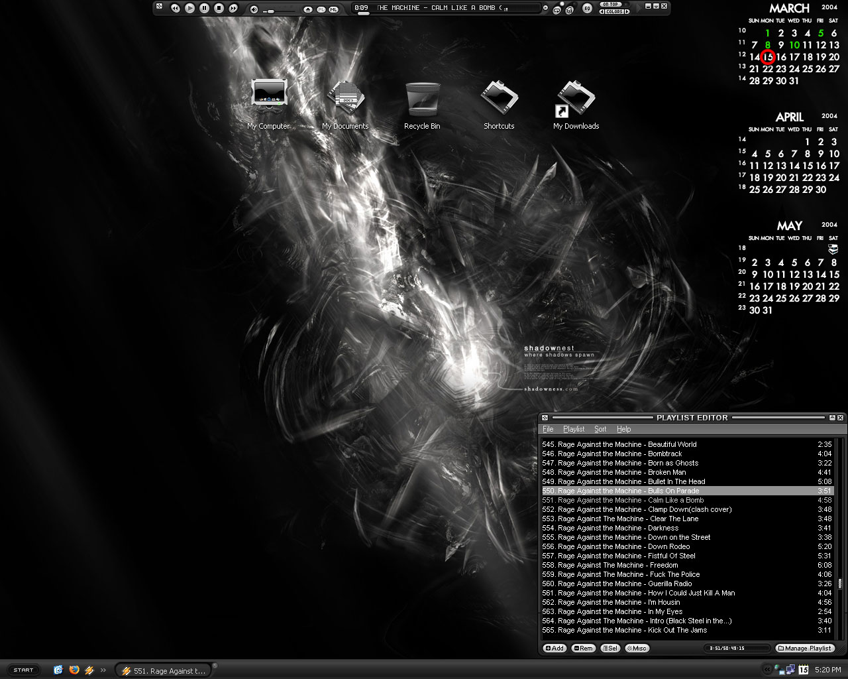Pause playback in Winamp
This screenshot has height=679, width=848.
point(204,8)
